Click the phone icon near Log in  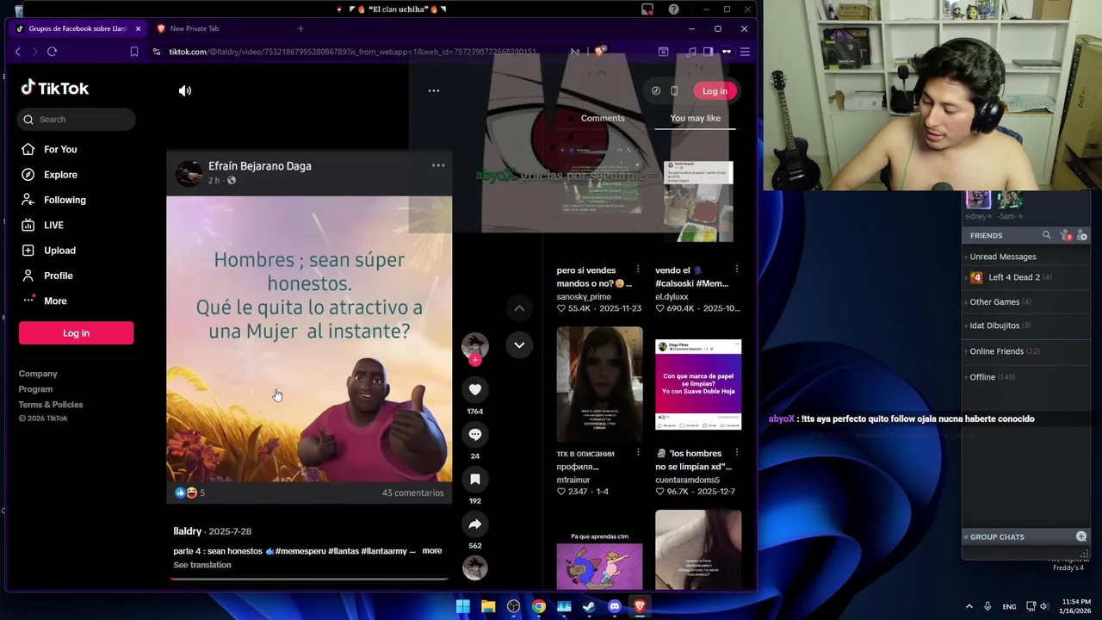pos(674,91)
